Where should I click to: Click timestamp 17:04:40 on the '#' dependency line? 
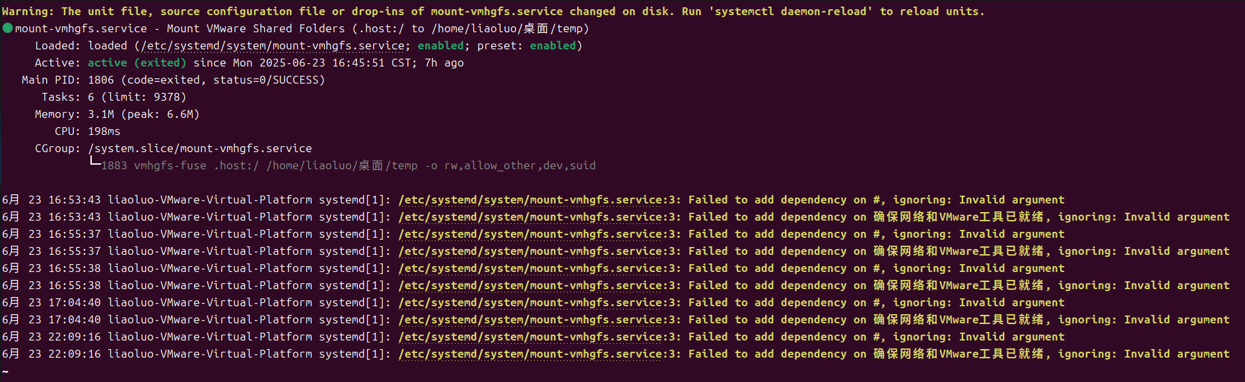pos(75,302)
